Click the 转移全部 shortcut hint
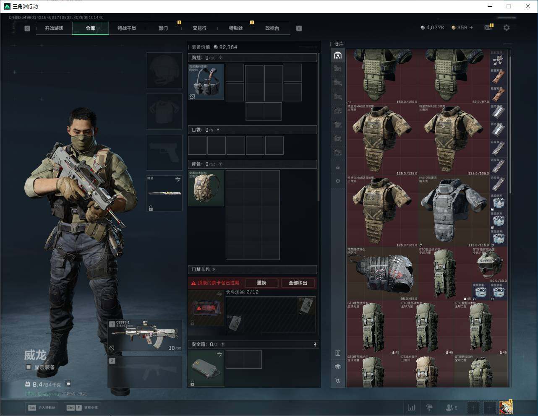The width and height of the screenshot is (538, 416). 82,408
